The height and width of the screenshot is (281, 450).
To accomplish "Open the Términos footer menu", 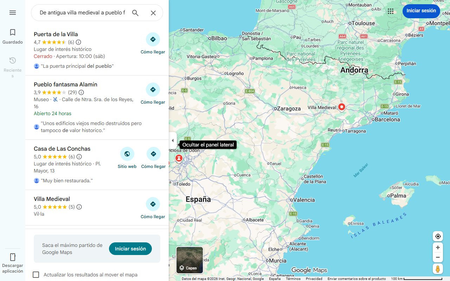I will point(293,278).
